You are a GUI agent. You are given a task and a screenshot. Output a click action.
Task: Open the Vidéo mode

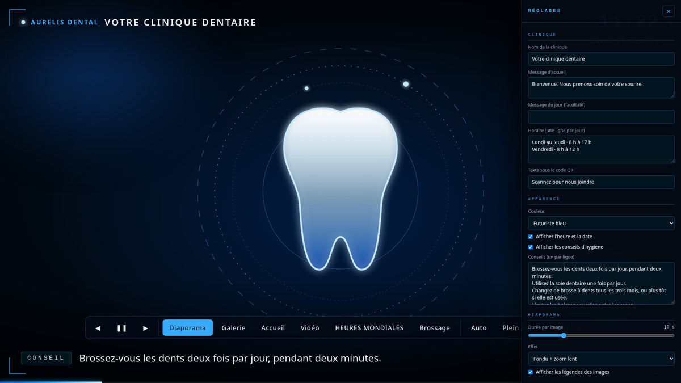pos(310,328)
